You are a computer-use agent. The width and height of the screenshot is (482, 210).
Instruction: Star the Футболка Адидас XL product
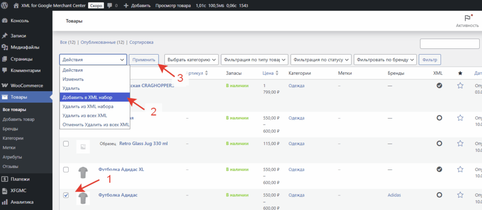tap(460, 169)
